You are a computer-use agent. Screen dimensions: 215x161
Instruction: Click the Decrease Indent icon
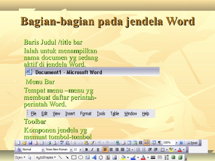(x=150, y=149)
